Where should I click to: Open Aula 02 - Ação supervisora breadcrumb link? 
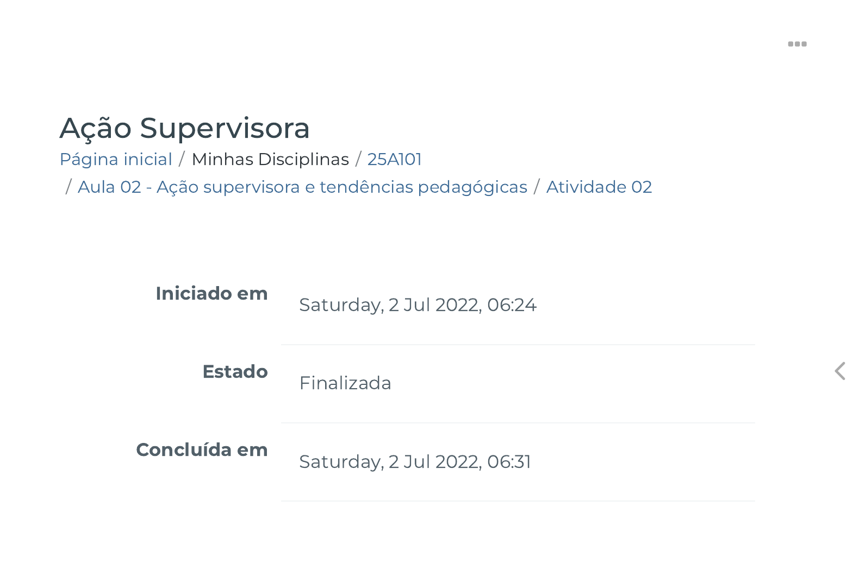pyautogui.click(x=302, y=187)
